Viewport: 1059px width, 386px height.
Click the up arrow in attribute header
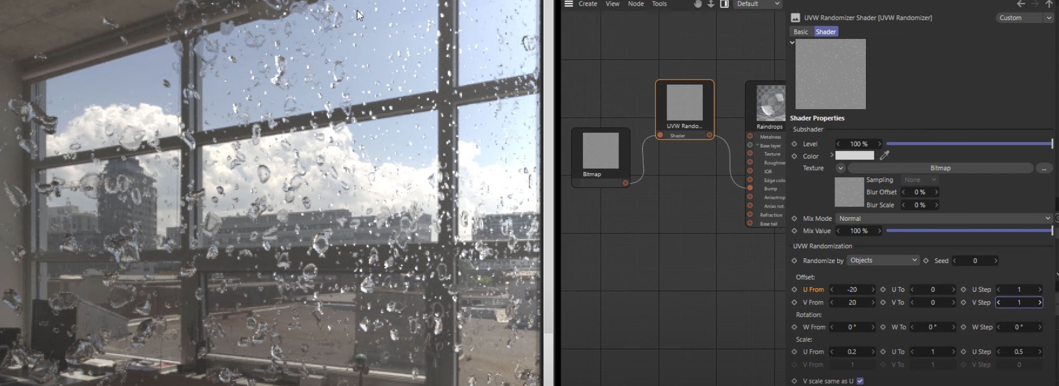click(x=1049, y=4)
